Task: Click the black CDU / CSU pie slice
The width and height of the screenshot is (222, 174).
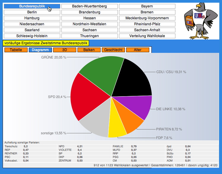Action: [x=132, y=79]
